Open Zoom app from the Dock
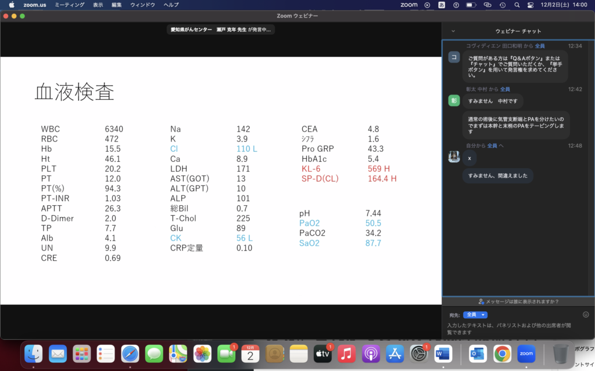Image resolution: width=595 pixels, height=371 pixels. (x=526, y=353)
